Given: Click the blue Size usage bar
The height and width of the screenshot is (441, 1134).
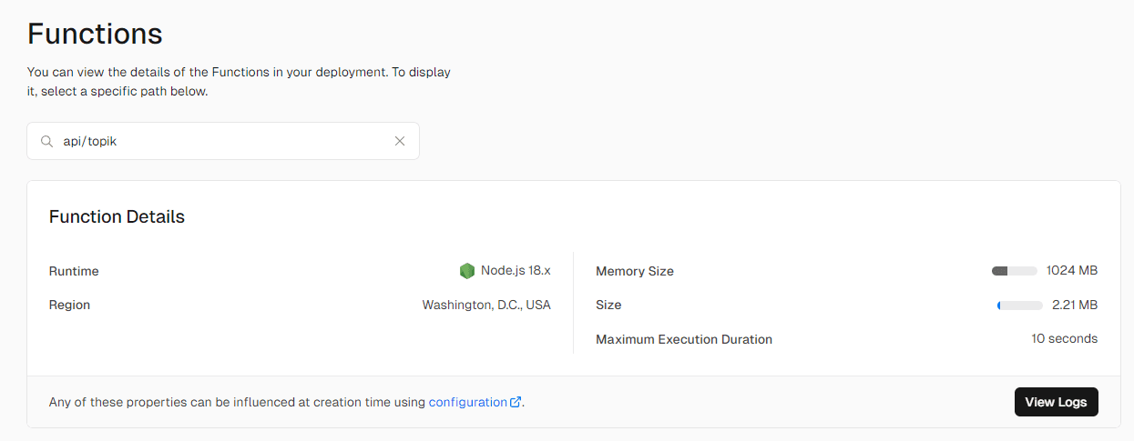Looking at the screenshot, I should [x=1019, y=306].
